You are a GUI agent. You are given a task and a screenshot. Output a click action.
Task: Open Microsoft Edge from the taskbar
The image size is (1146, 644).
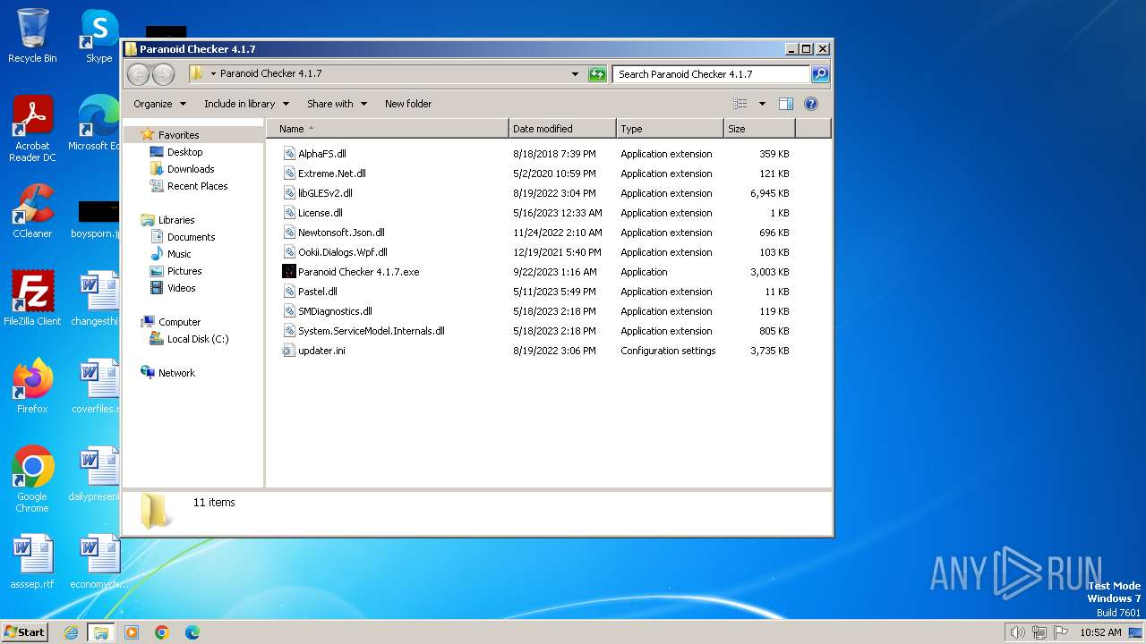[x=192, y=632]
